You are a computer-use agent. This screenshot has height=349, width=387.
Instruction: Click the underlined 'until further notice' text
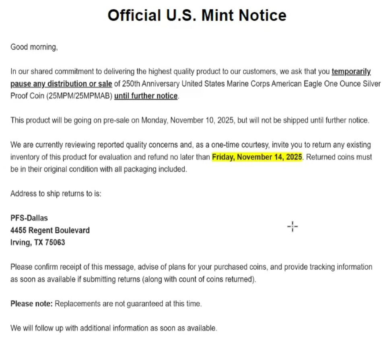point(146,96)
